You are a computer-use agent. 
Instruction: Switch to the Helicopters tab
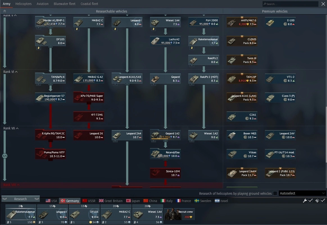point(23,4)
